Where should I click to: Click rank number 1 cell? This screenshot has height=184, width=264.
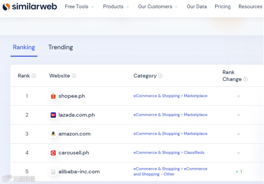pyautogui.click(x=27, y=96)
